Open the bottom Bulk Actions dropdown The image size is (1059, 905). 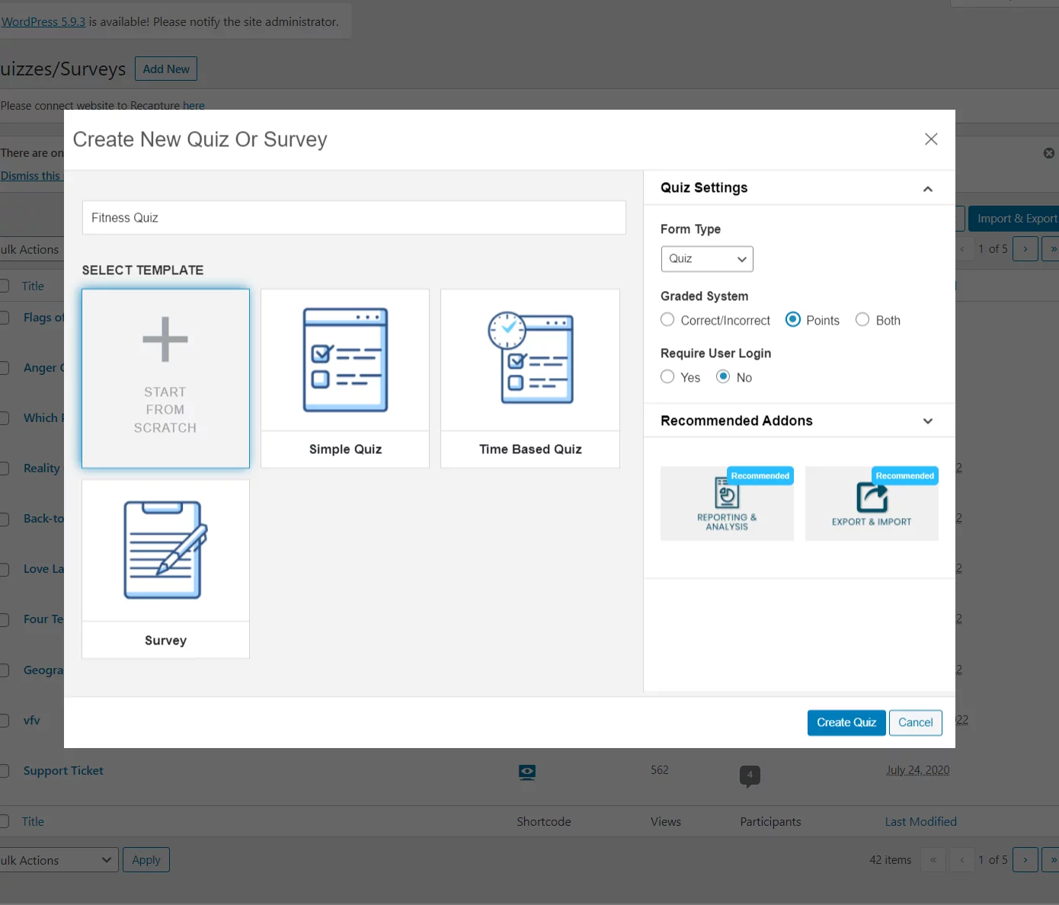(x=59, y=860)
